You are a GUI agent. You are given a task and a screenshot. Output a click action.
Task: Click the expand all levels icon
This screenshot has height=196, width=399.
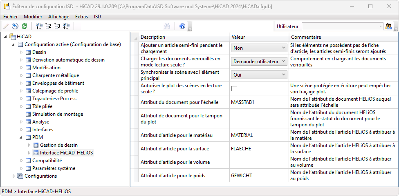pyautogui.click(x=66, y=26)
